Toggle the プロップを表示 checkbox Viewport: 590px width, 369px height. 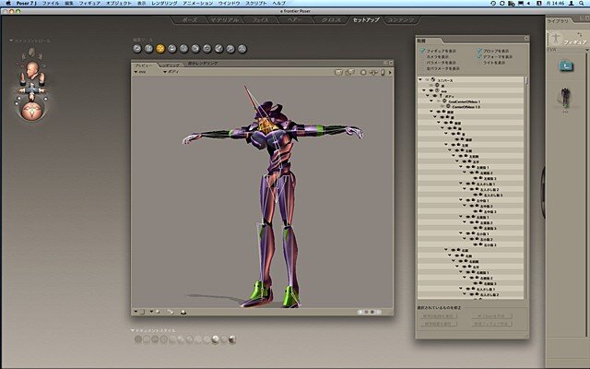pos(479,51)
